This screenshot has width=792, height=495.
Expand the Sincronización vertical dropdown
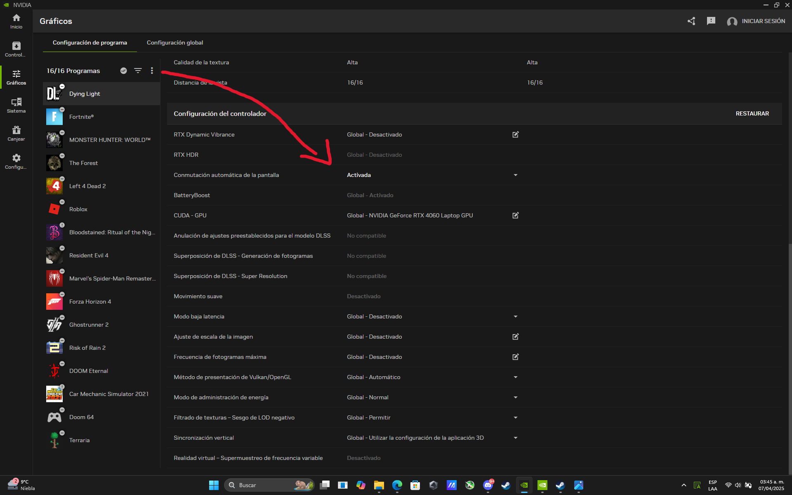515,438
